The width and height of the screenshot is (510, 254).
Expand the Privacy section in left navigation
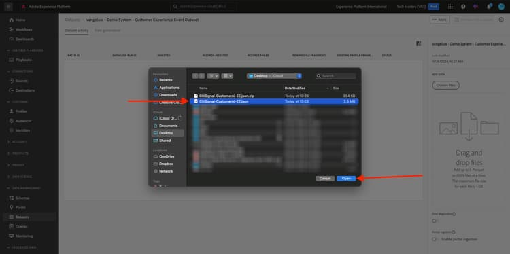coord(8,165)
